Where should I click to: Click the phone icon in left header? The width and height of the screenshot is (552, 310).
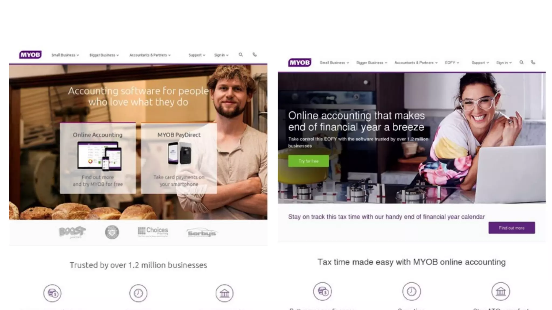(x=255, y=55)
